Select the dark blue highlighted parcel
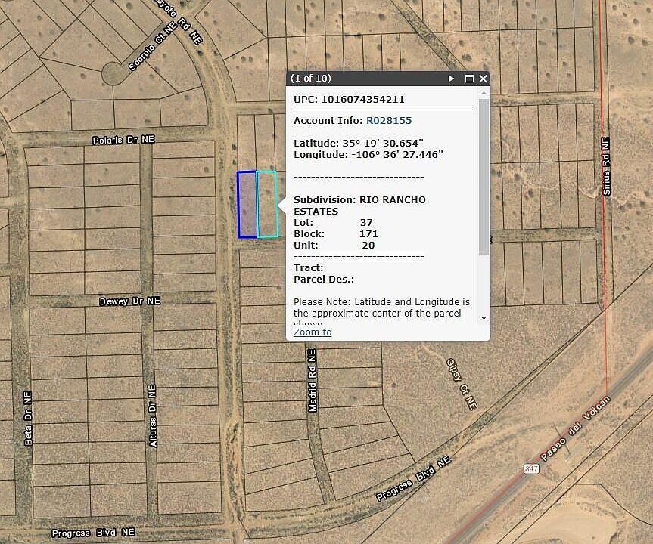Viewport: 653px width, 544px height. [x=247, y=205]
